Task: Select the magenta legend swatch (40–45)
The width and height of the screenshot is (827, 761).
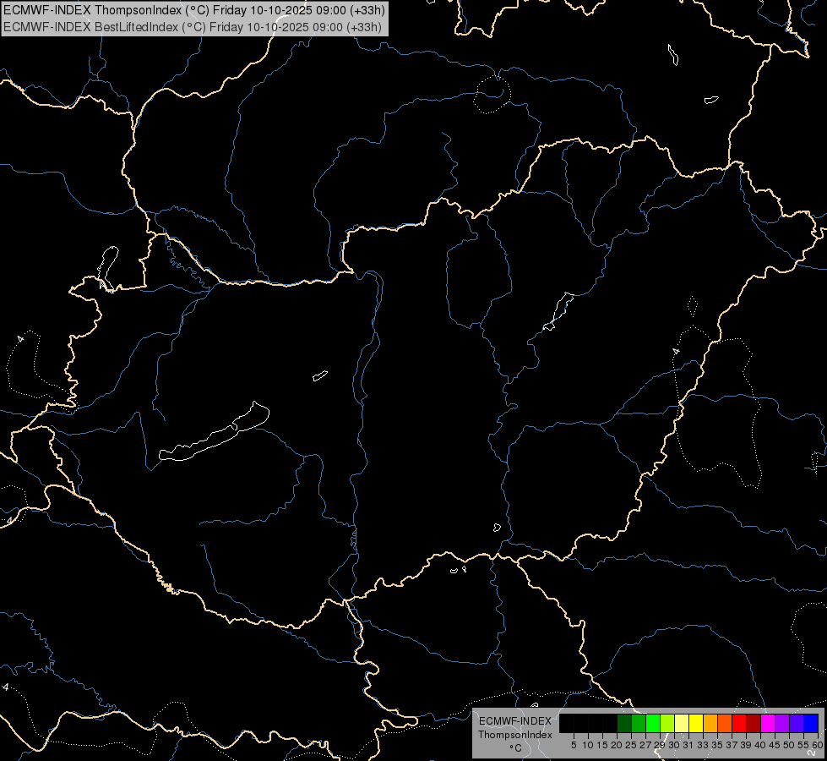Action: (768, 723)
